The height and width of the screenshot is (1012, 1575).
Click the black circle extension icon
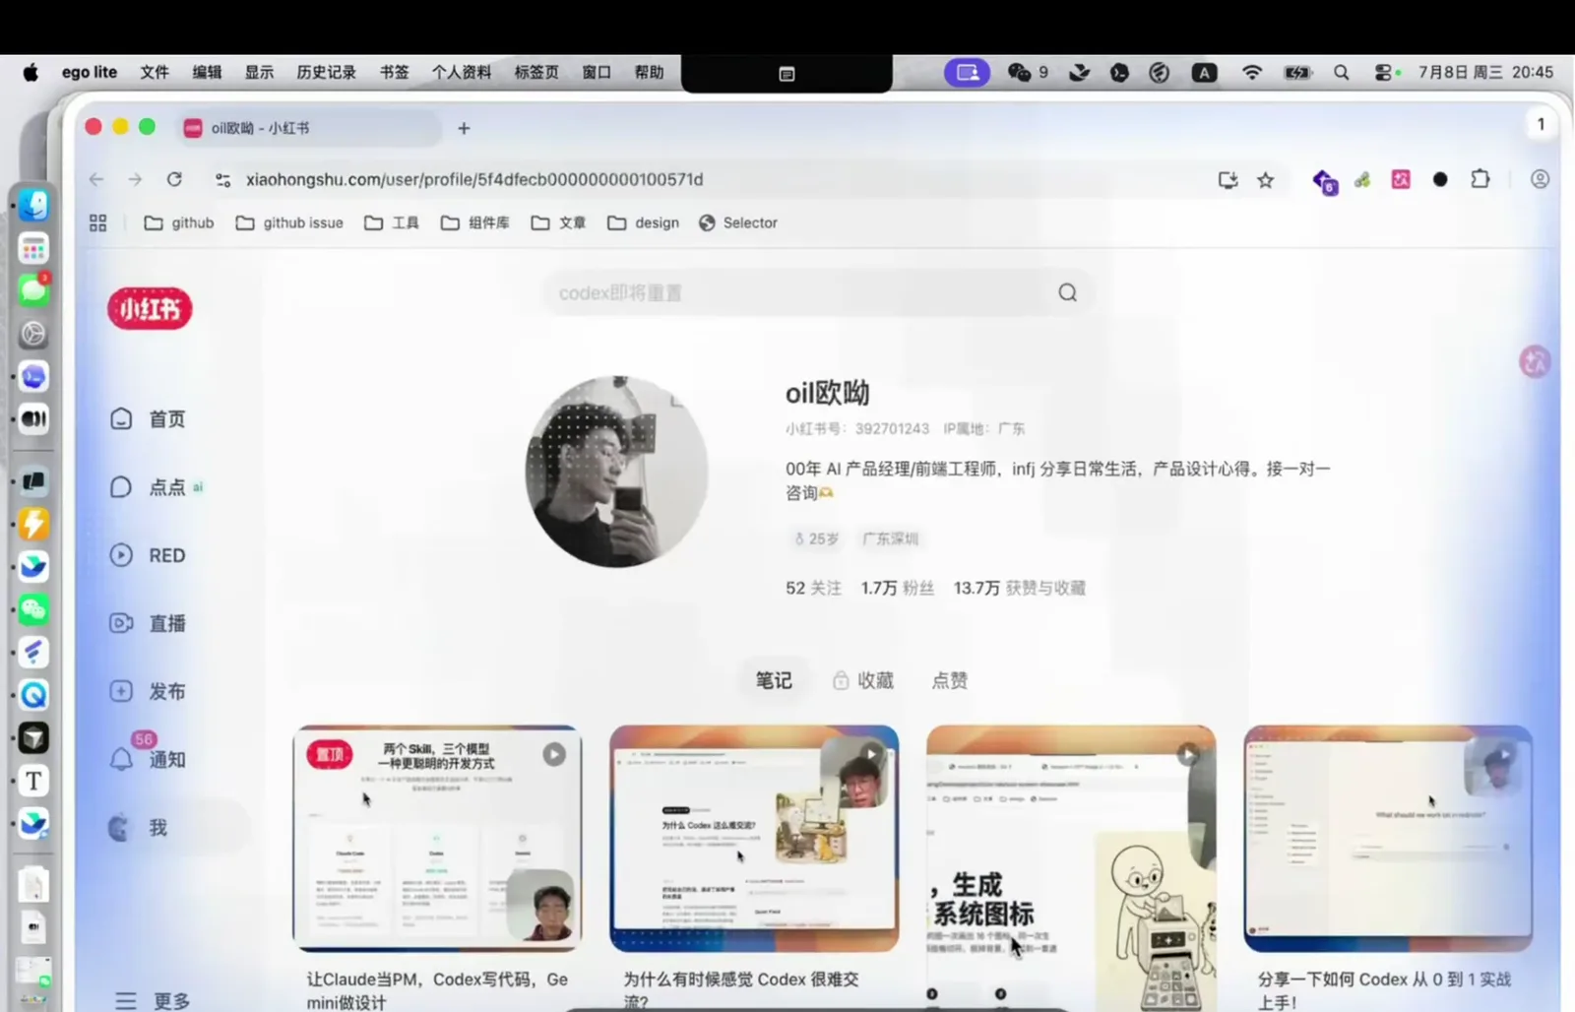point(1440,179)
